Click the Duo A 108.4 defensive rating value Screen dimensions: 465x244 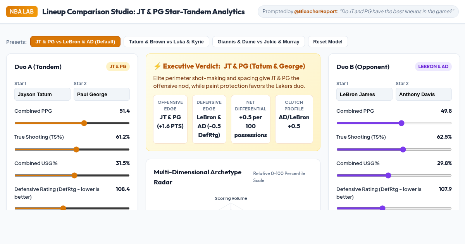click(x=123, y=189)
